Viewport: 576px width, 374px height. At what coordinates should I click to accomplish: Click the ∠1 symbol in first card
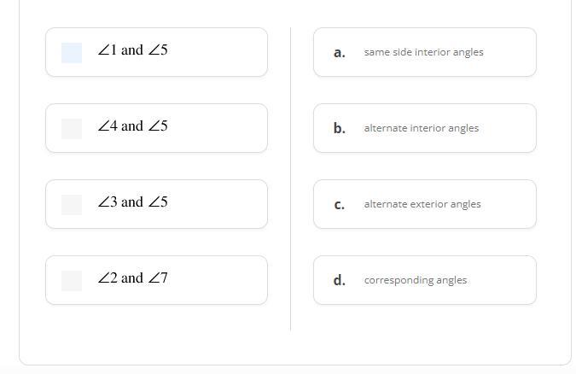point(107,50)
